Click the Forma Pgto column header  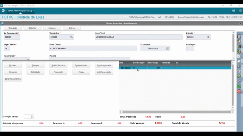click(140, 63)
